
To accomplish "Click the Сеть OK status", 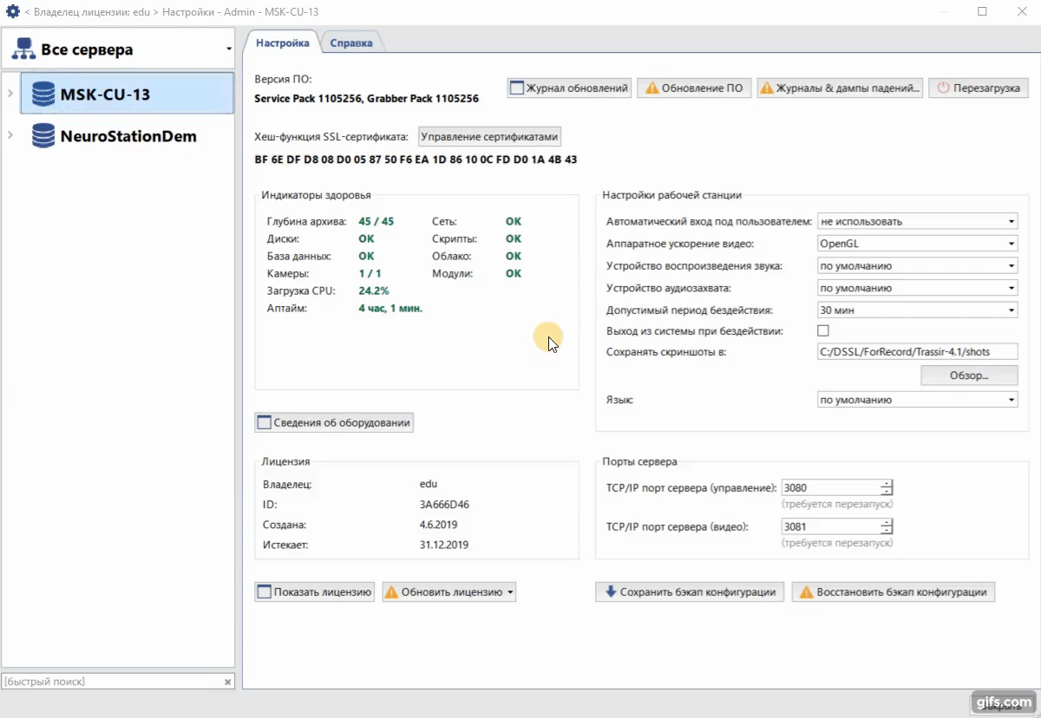I will (514, 221).
